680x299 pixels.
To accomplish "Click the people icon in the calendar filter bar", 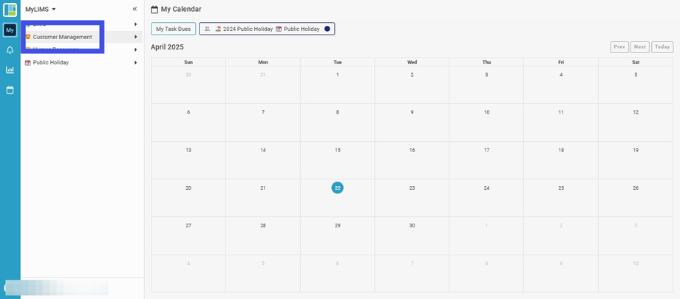I will click(x=207, y=29).
